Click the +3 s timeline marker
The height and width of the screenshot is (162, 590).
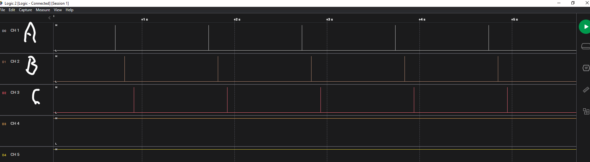pos(329,19)
